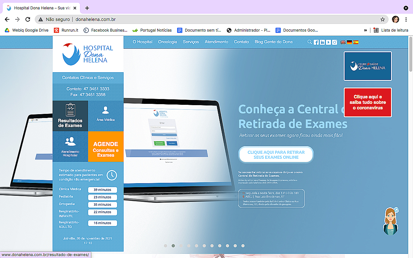Bookmark this page with star icon

tap(383, 19)
